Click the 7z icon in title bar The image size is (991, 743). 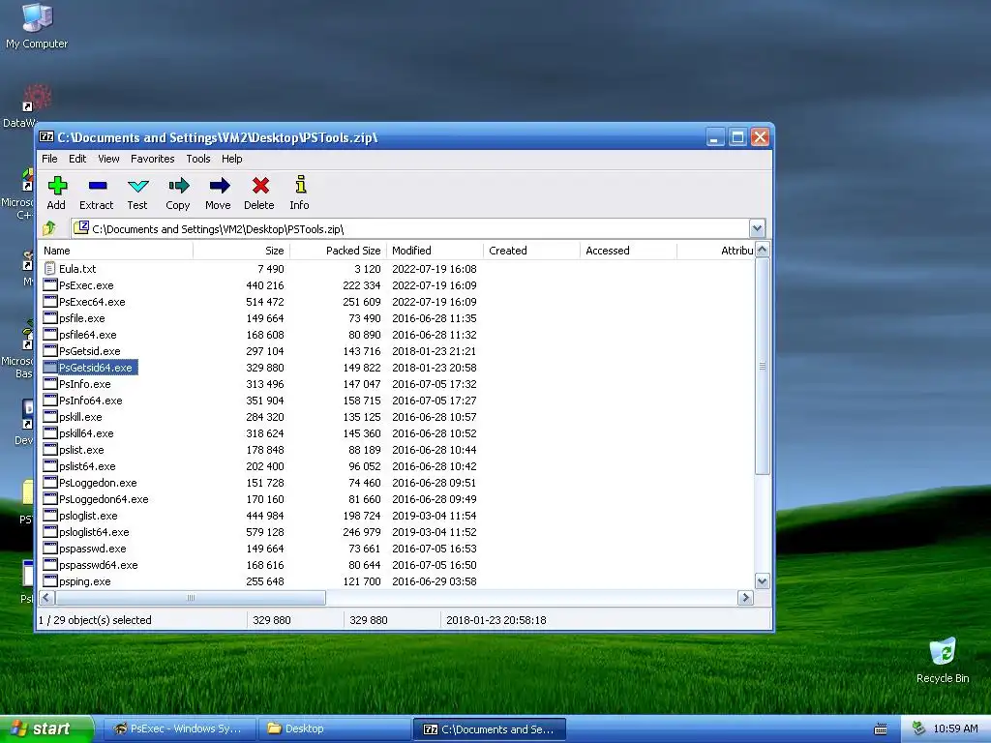point(46,137)
